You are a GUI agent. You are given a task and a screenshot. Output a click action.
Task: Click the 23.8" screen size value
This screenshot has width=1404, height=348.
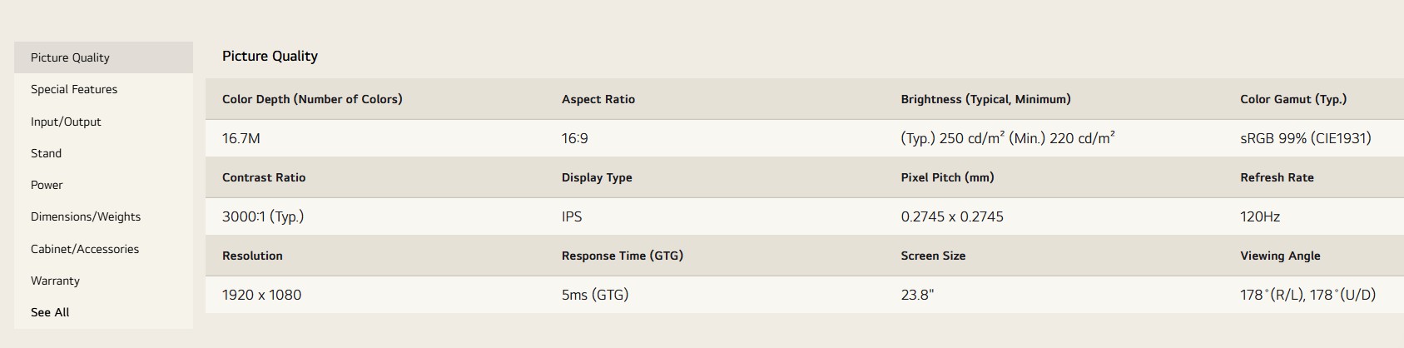pyautogui.click(x=917, y=295)
